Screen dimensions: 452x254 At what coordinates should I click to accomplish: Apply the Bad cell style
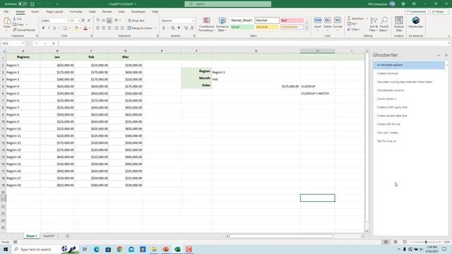pyautogui.click(x=292, y=20)
